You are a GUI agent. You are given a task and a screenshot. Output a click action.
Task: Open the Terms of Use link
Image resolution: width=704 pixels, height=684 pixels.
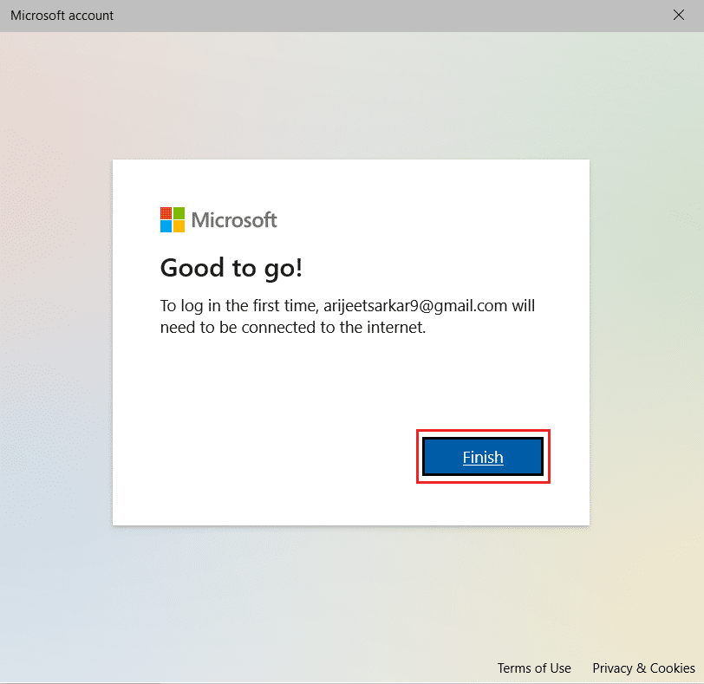(534, 668)
